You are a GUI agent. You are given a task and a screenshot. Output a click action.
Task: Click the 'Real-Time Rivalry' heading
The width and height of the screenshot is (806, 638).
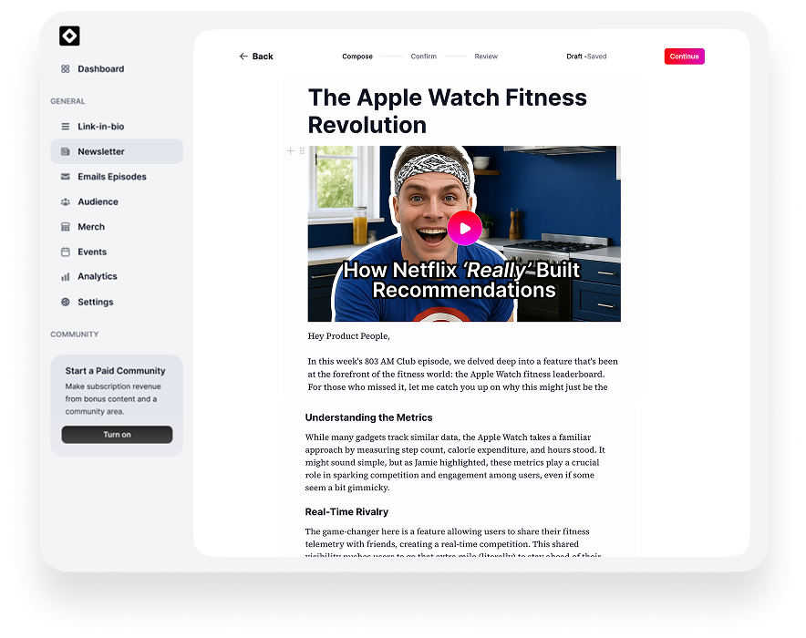[346, 511]
